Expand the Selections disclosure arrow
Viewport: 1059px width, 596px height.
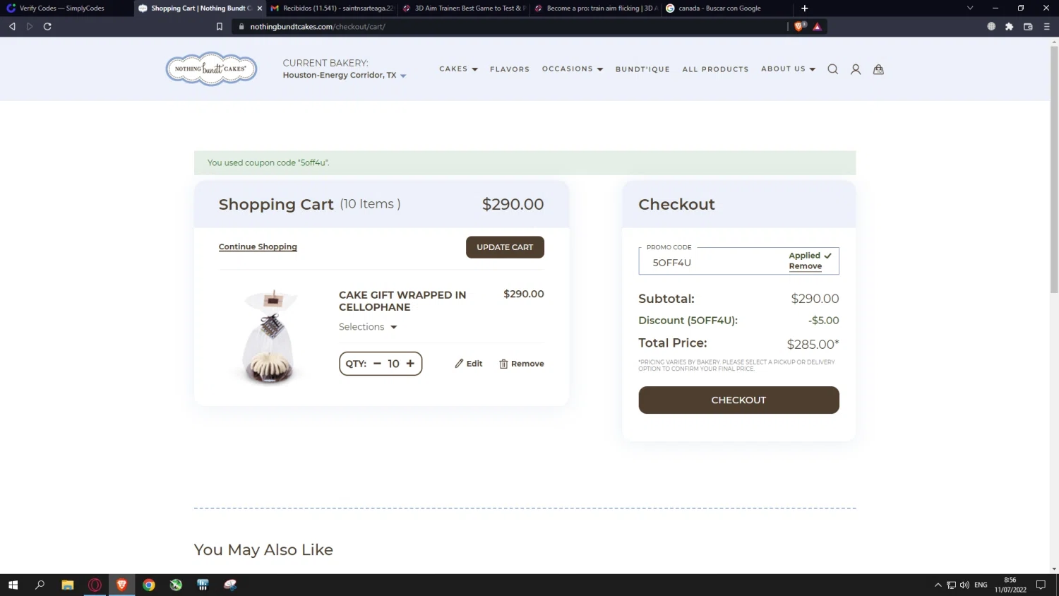pos(394,327)
